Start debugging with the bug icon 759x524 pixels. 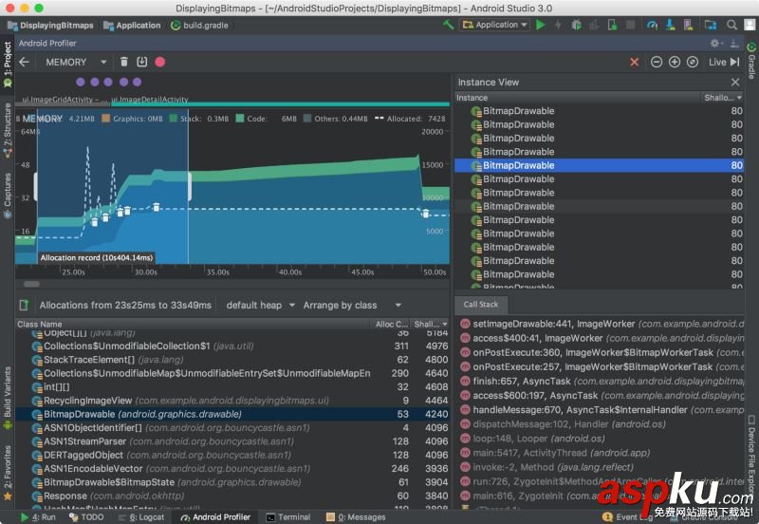coord(576,25)
